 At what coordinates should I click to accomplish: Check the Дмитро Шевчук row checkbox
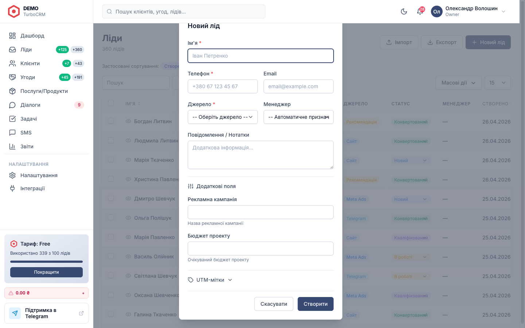[111, 198]
